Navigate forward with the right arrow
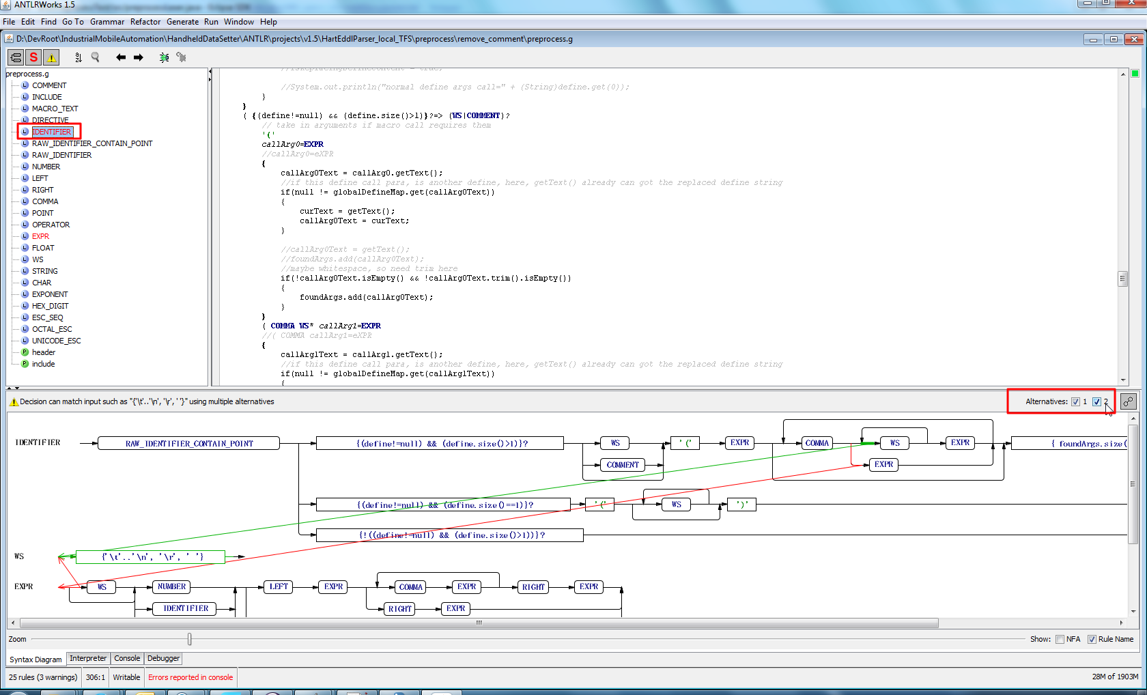Image resolution: width=1147 pixels, height=695 pixels. click(x=139, y=57)
